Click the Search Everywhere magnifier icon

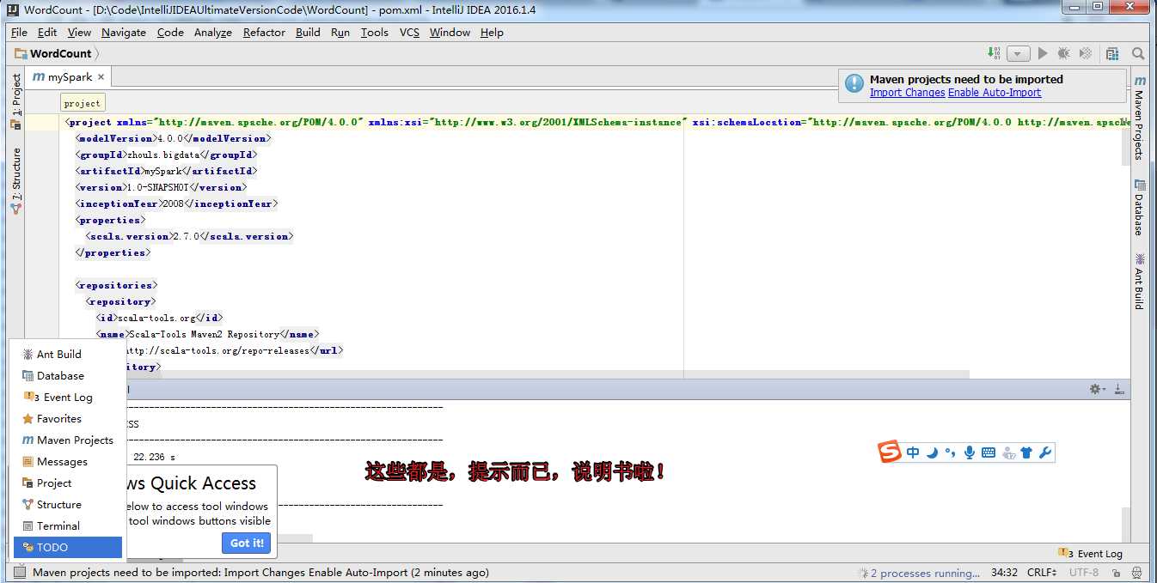pos(1138,53)
